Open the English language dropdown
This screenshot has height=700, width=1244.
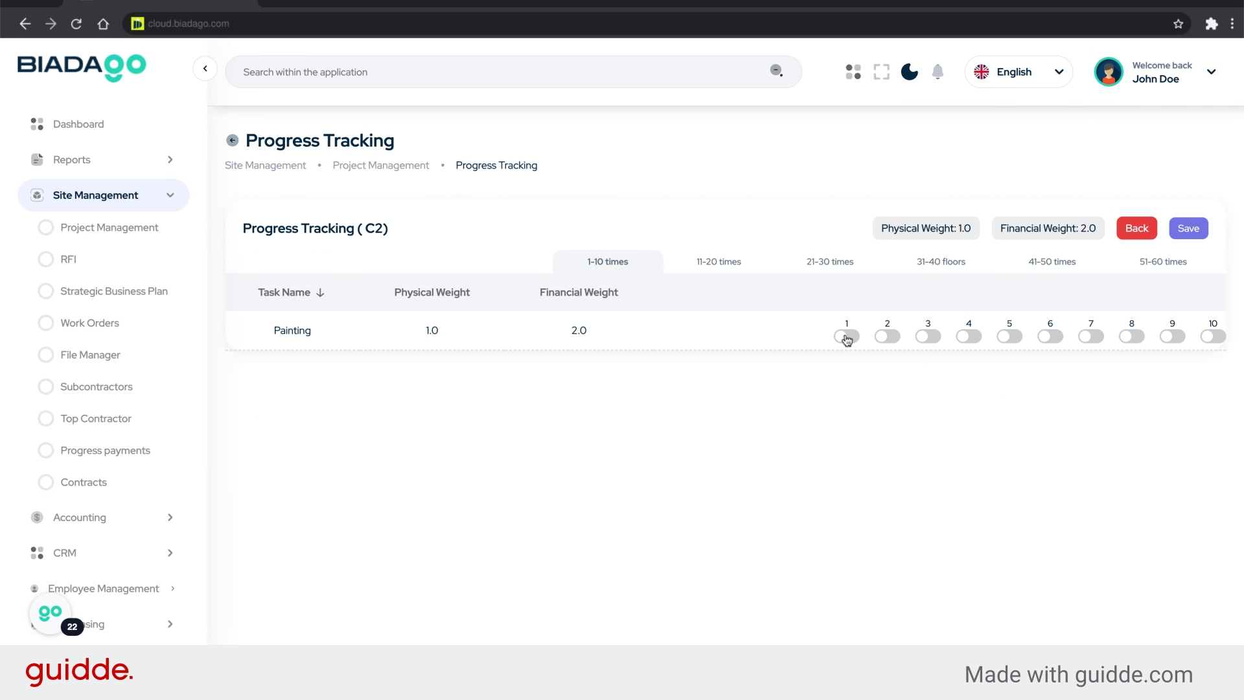(x=1019, y=72)
